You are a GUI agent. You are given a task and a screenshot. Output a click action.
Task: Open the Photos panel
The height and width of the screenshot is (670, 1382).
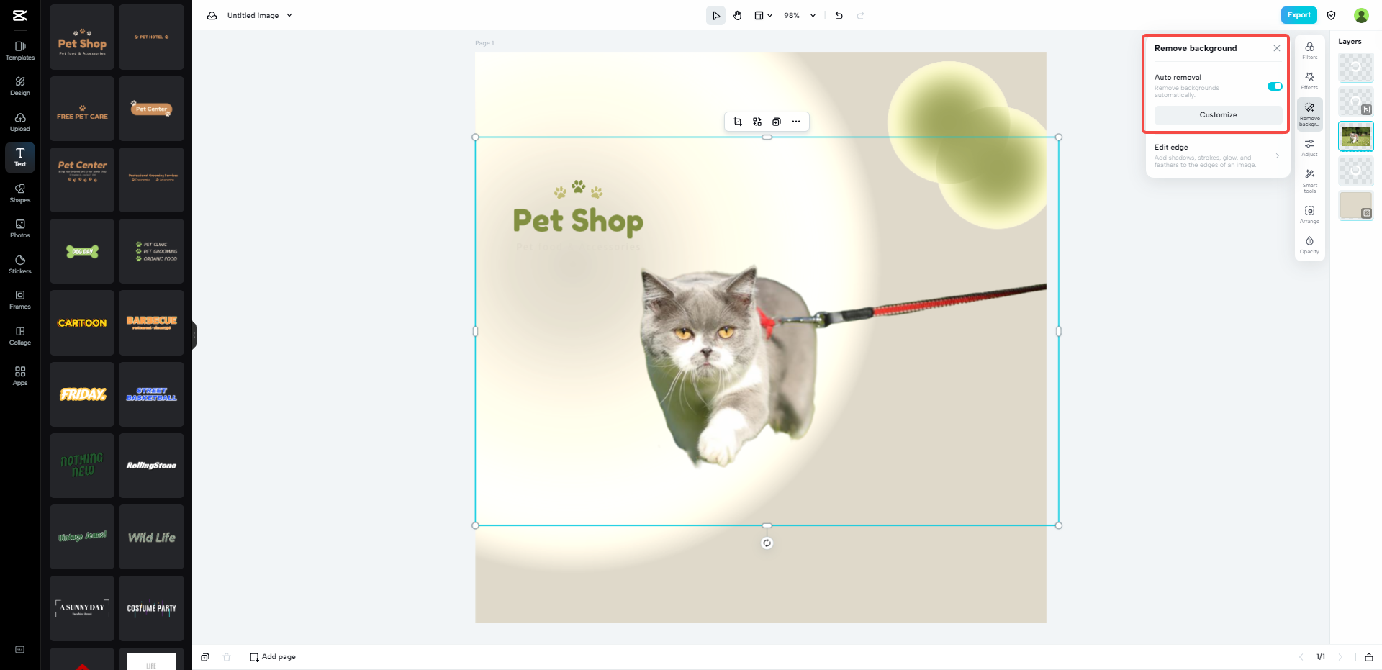20,229
